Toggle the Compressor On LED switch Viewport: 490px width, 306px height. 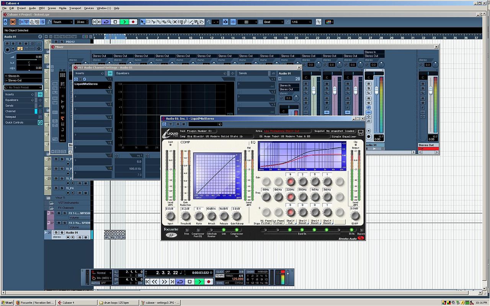pyautogui.click(x=236, y=230)
